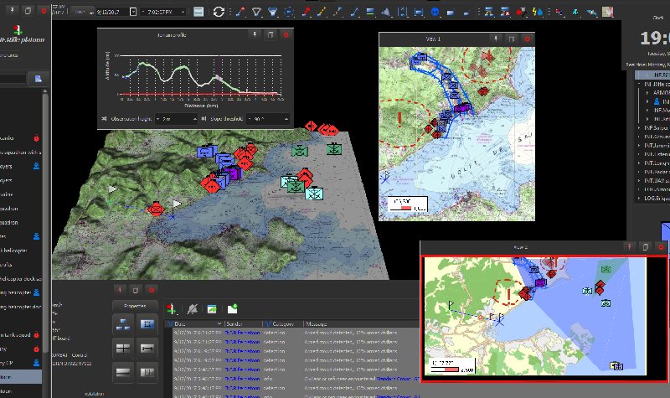Click the horizontal bar measure layout icon
The height and width of the screenshot is (398, 670).
pyautogui.click(x=147, y=349)
